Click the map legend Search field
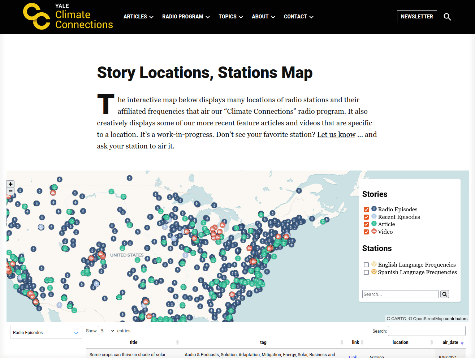The height and width of the screenshot is (358, 475). (x=400, y=294)
